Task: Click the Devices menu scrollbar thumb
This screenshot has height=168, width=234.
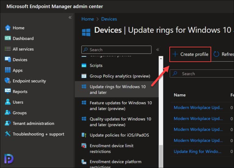Action: 161,156
